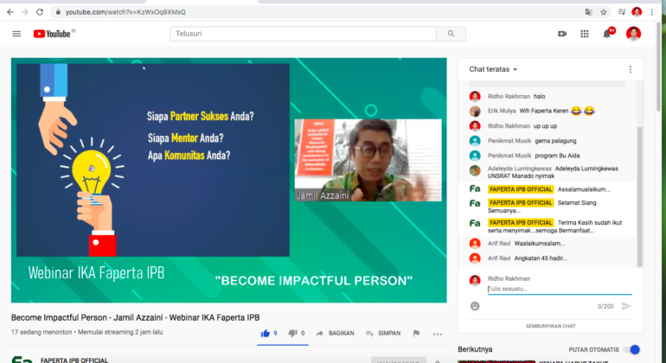
Task: Click the video title text
Action: [135, 317]
